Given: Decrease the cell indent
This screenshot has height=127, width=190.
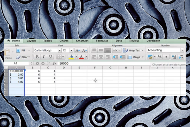Looking at the screenshot, I should pos(115,57).
